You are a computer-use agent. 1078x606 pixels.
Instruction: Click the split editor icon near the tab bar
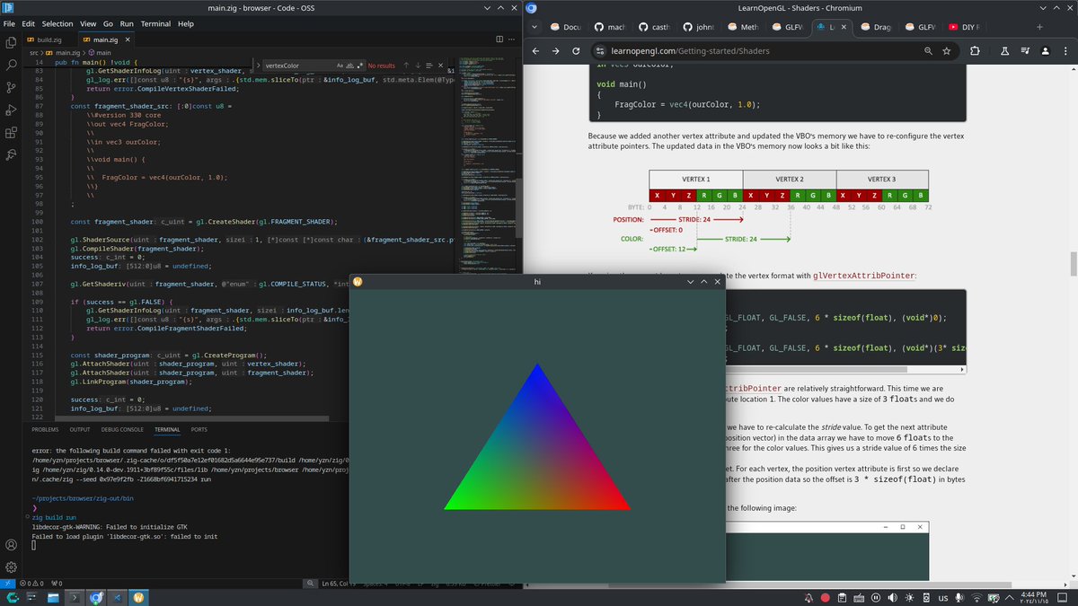(499, 40)
